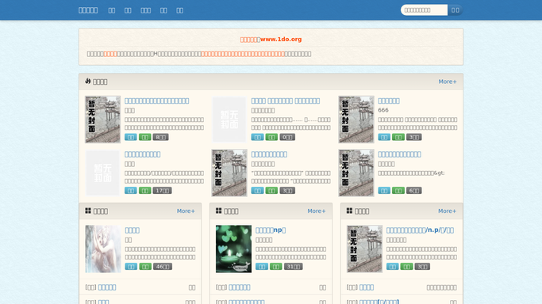Screen dimensions: 542x304
Task: Click the gray badge showing 46
Action: pyautogui.click(x=163, y=267)
